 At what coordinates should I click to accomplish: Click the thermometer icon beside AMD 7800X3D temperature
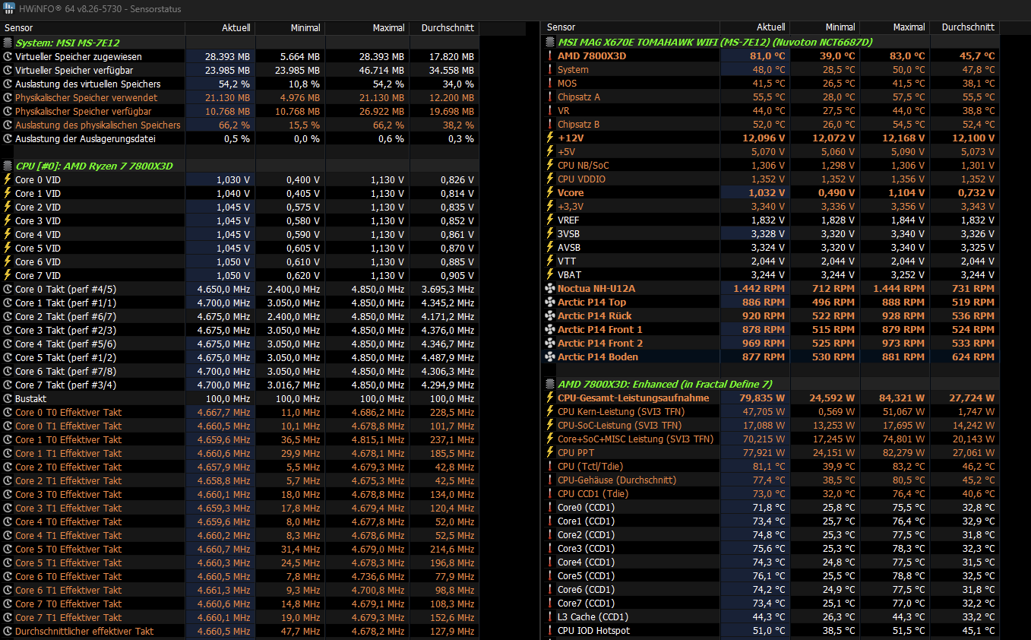click(550, 56)
